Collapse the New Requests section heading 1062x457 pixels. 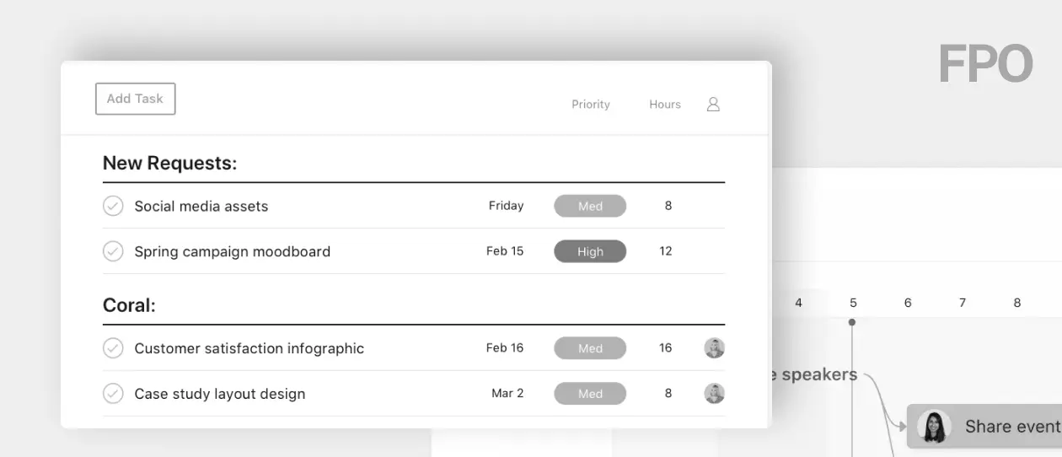[169, 164]
